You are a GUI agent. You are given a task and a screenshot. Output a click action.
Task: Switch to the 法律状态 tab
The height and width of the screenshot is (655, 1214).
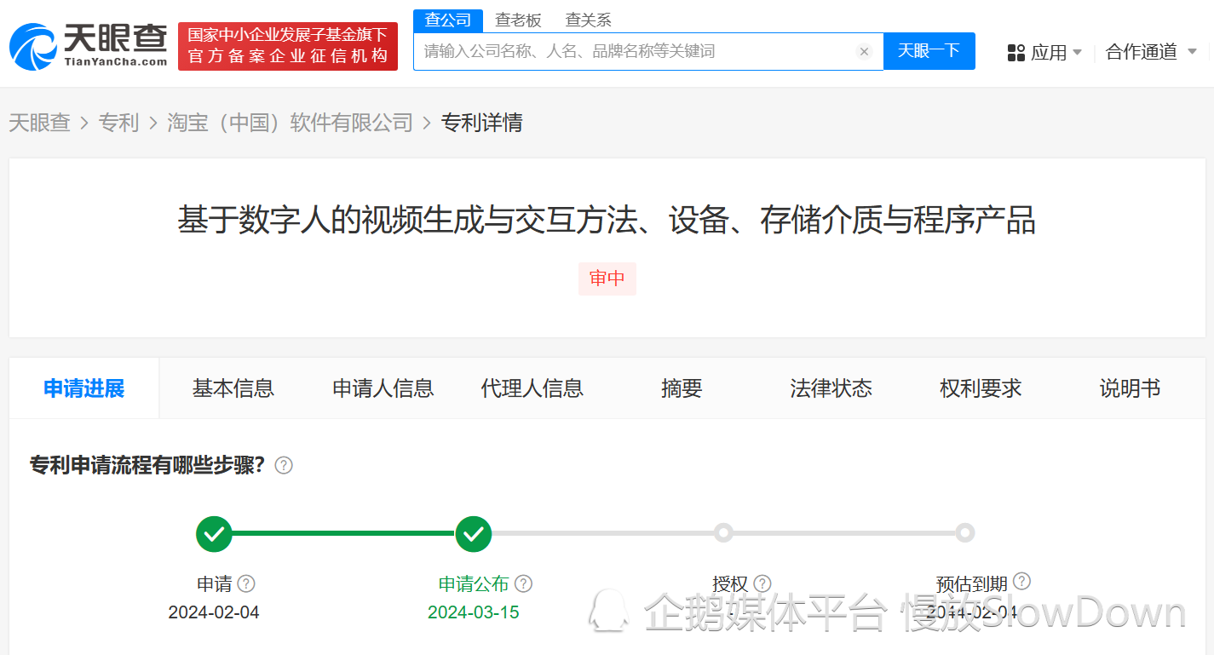[831, 388]
